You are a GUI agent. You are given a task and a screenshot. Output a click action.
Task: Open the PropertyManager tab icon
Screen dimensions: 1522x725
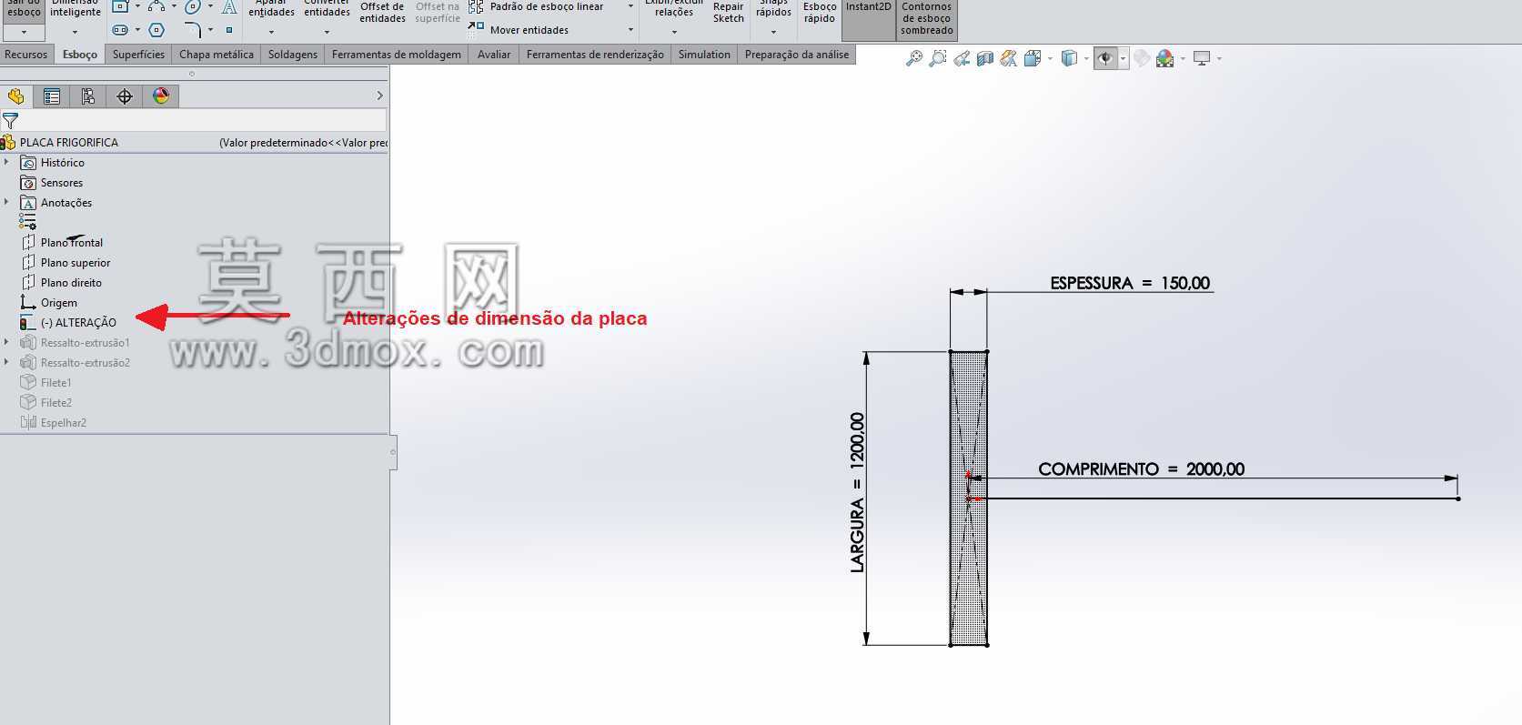[x=52, y=96]
